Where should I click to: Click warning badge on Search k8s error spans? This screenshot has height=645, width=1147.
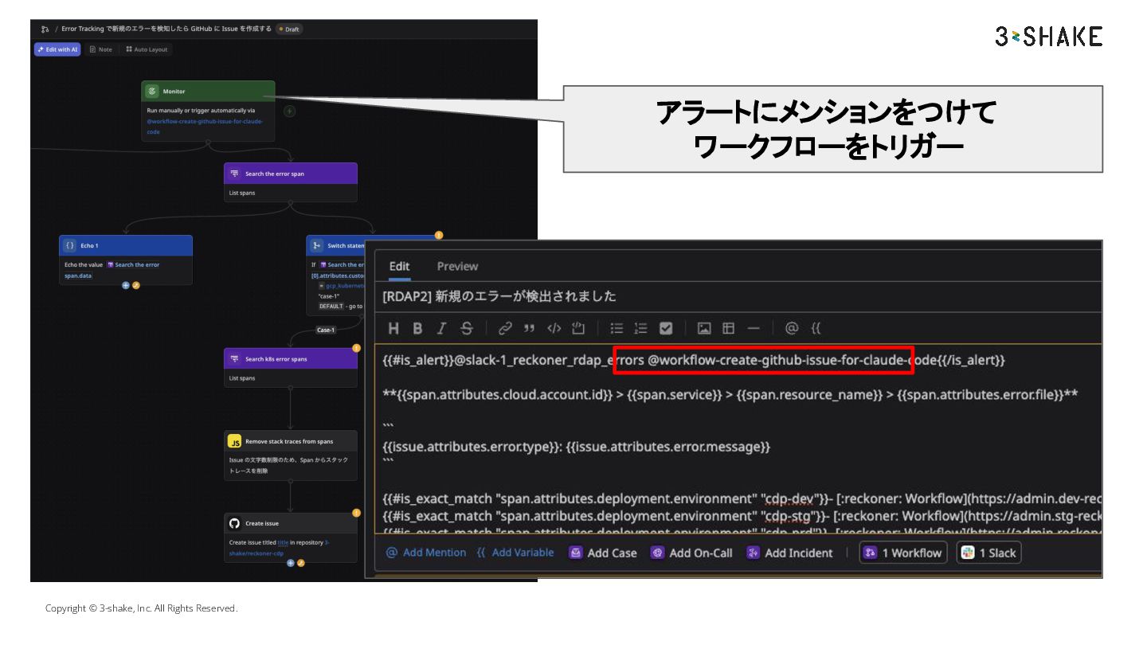(x=356, y=348)
